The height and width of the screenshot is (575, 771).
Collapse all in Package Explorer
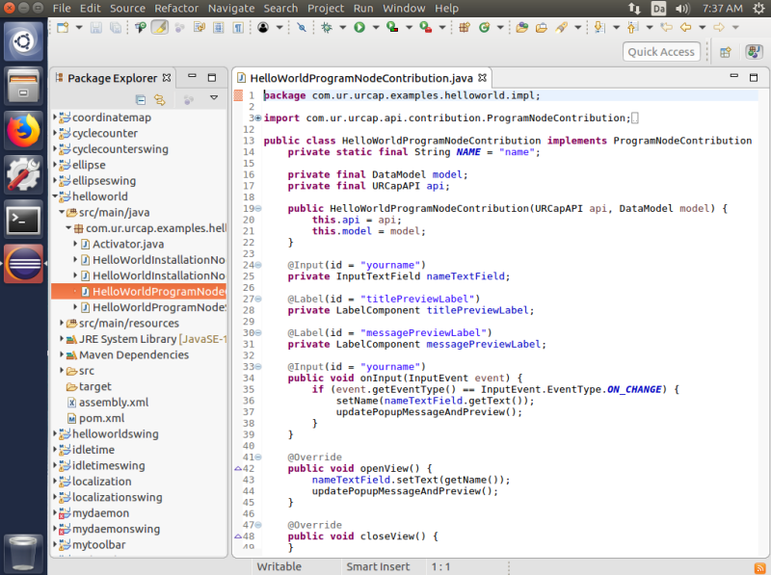[141, 100]
